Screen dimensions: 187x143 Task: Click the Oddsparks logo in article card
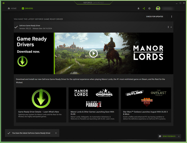(x=104, y=93)
